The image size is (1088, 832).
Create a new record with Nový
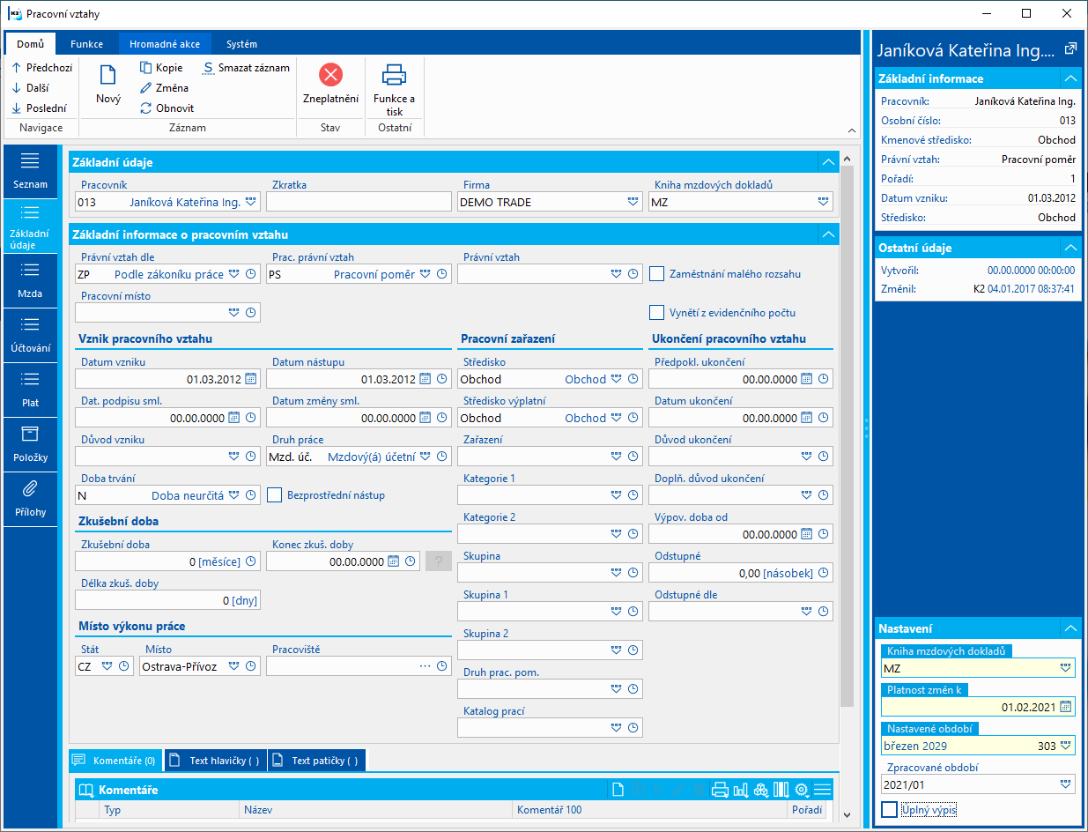coord(108,85)
